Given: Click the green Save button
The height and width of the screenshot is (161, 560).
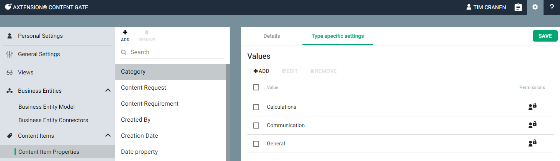Looking at the screenshot, I should coord(545,36).
